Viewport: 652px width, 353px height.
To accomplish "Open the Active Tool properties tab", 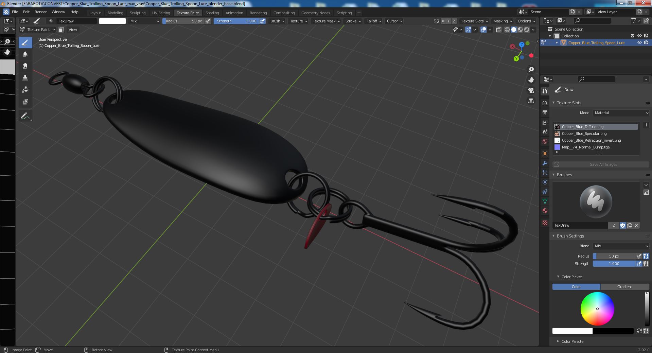I will pos(545,91).
